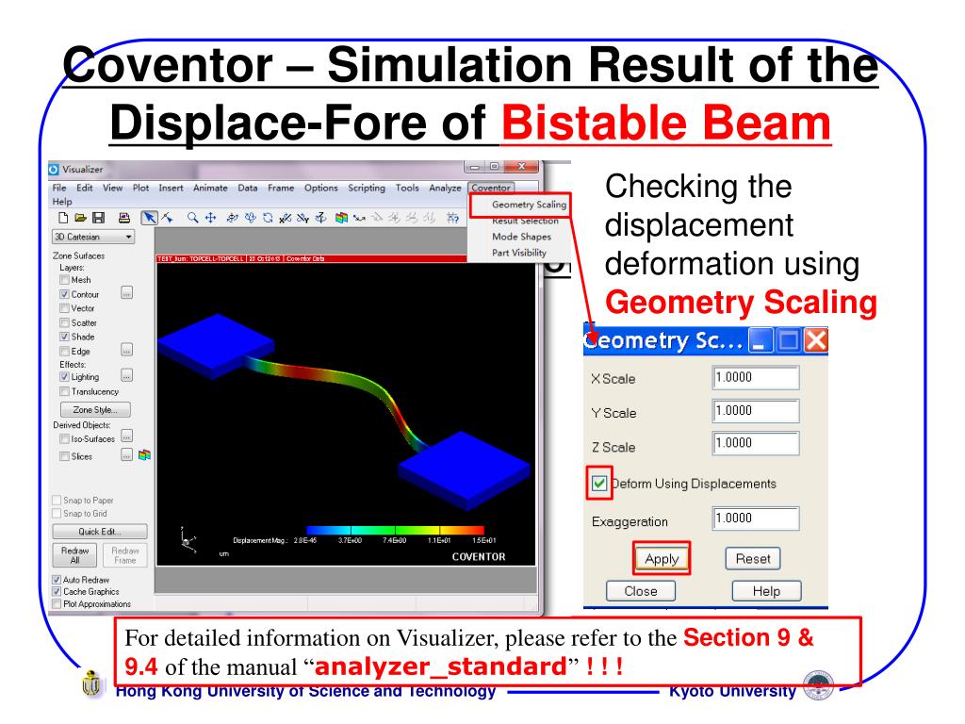965x724 pixels.
Task: Select the twist rotate tool
Action: pos(268,218)
